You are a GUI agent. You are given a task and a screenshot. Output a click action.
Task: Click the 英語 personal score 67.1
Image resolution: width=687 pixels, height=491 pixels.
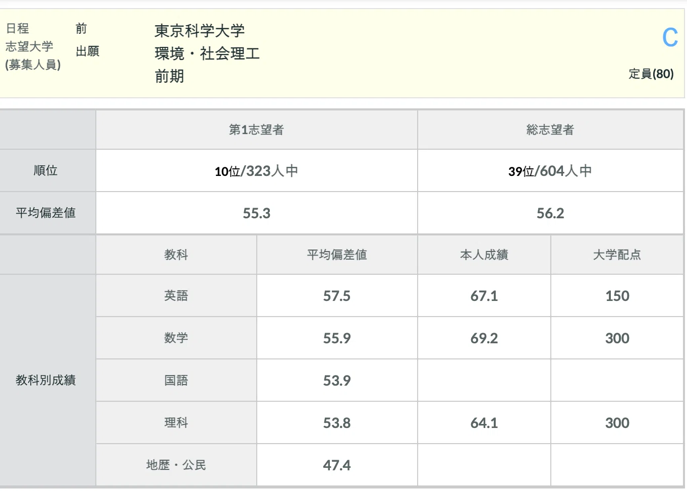(x=484, y=296)
